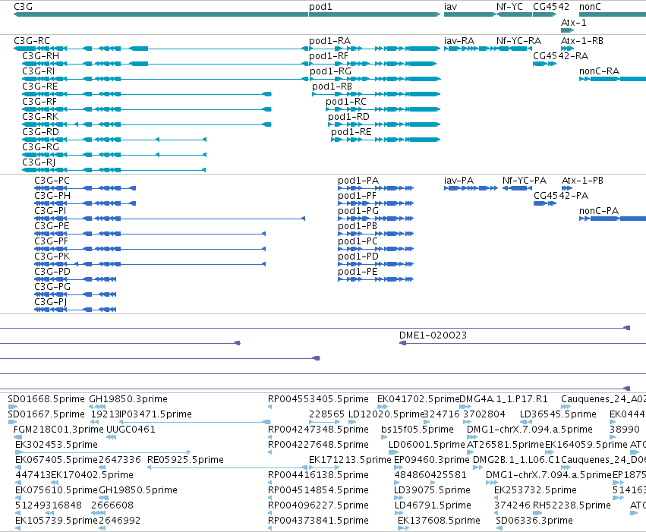Select EST LD06001.5prime
Image resolution: width=646 pixels, height=532 pixels.
pos(393,452)
